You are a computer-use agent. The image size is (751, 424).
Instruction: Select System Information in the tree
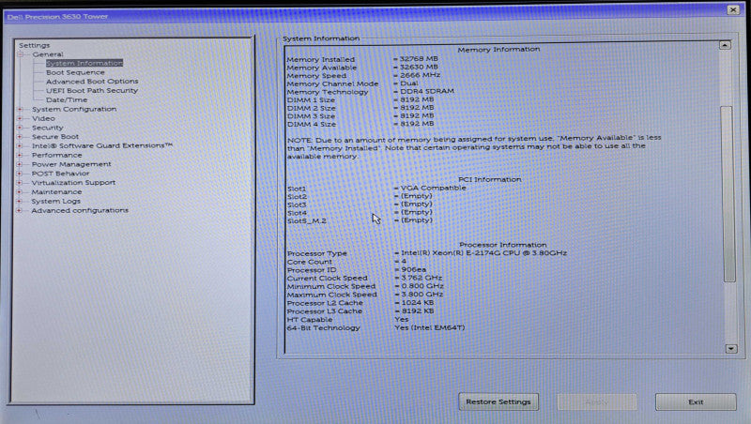tap(84, 63)
